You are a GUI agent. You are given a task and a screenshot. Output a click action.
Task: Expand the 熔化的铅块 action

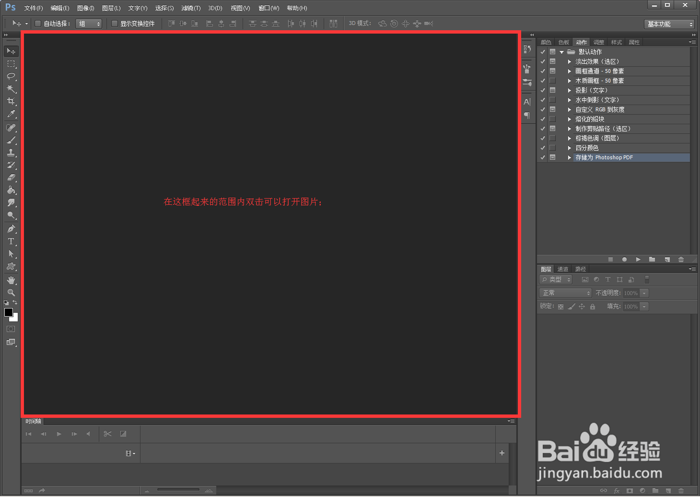[x=569, y=119]
